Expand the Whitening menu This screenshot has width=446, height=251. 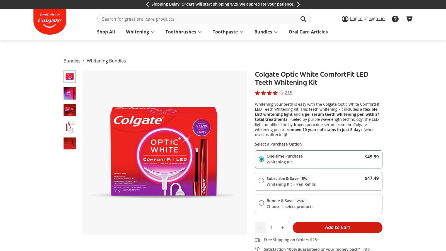[140, 32]
